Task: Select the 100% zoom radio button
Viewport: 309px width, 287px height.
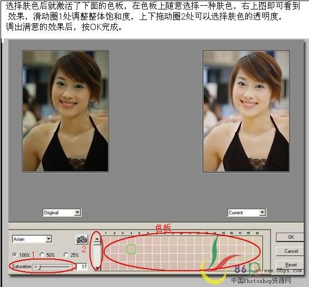Action: point(14,255)
